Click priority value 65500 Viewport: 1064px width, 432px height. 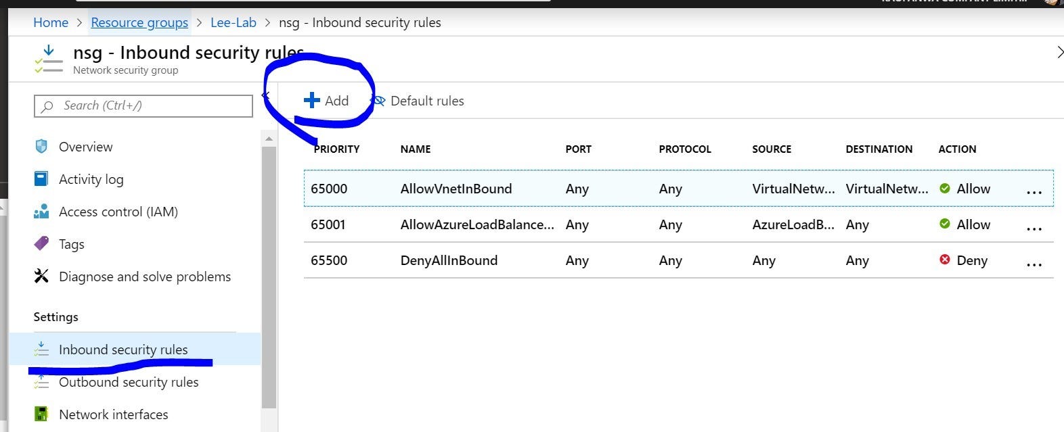click(329, 260)
